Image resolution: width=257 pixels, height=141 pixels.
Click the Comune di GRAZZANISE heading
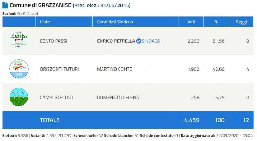pos(41,5)
